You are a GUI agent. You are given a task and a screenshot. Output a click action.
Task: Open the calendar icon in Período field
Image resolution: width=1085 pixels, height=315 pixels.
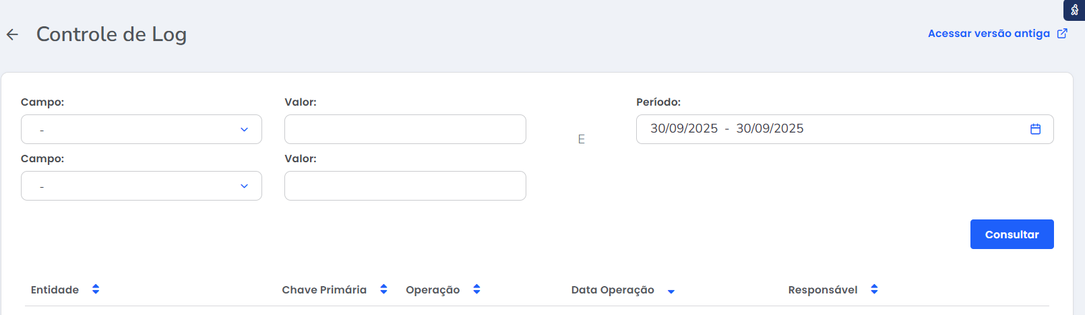point(1035,129)
